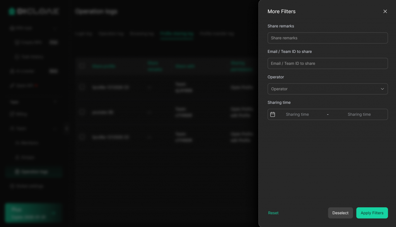Check the first table row checkbox
The image size is (396, 227).
click(82, 87)
